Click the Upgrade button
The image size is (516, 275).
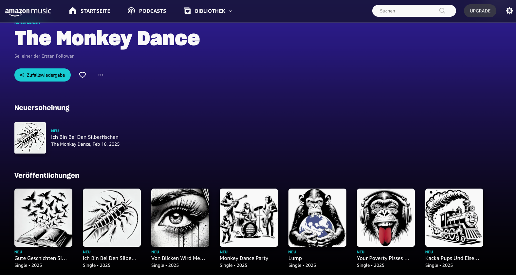coord(480,11)
